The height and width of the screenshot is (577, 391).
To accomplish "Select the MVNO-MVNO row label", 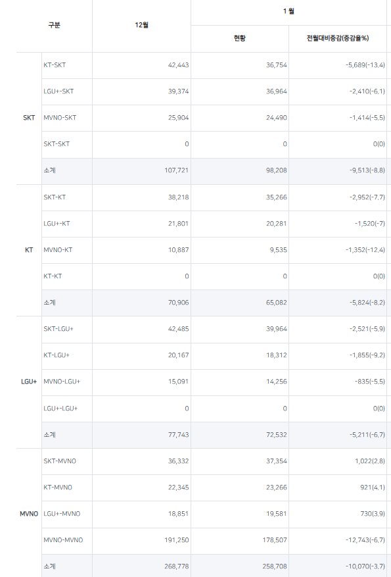I will coord(63,540).
